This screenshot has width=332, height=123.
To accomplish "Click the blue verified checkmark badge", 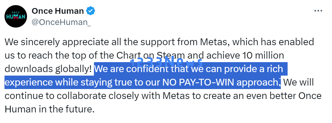I will (x=90, y=11).
